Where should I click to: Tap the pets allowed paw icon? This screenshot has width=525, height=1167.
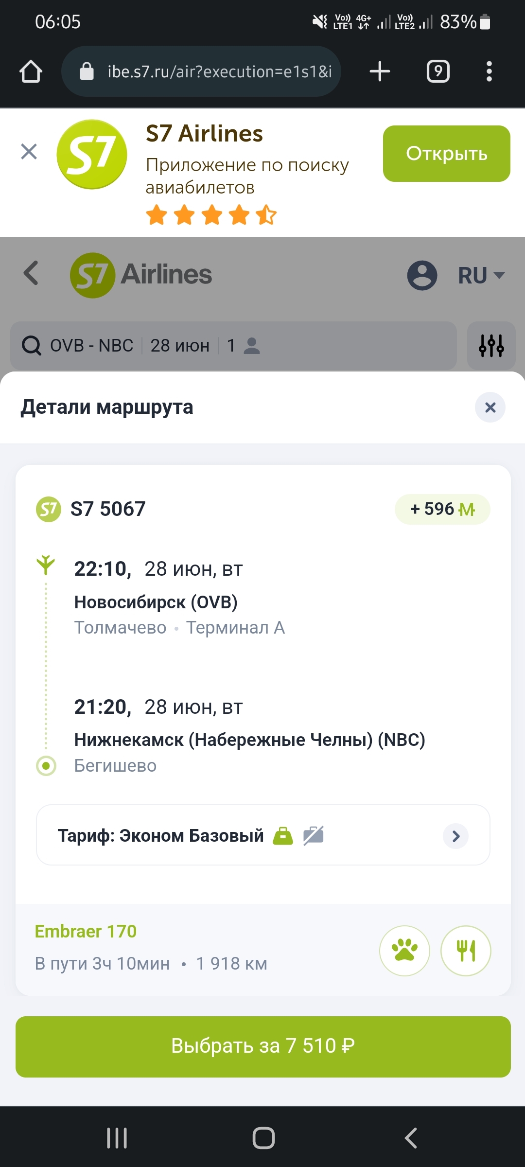click(x=404, y=951)
